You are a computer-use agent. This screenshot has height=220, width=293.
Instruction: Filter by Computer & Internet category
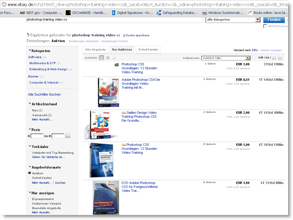tap(44, 83)
